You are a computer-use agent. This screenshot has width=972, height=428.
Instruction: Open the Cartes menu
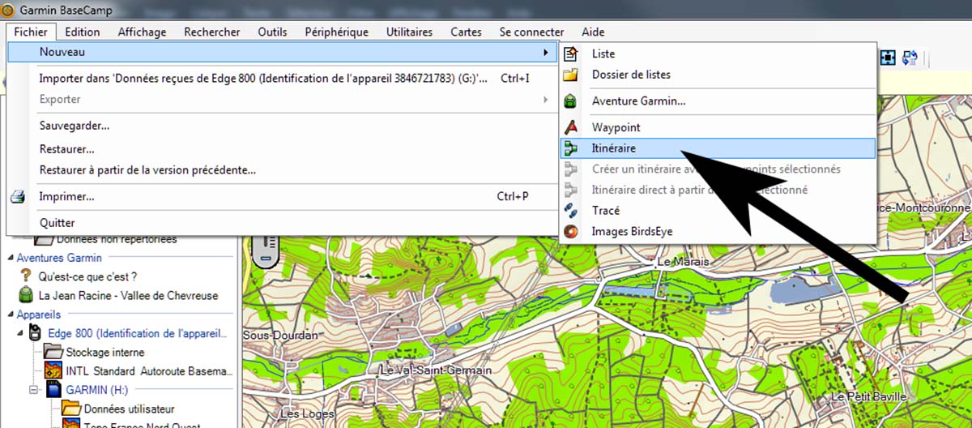pos(466,32)
